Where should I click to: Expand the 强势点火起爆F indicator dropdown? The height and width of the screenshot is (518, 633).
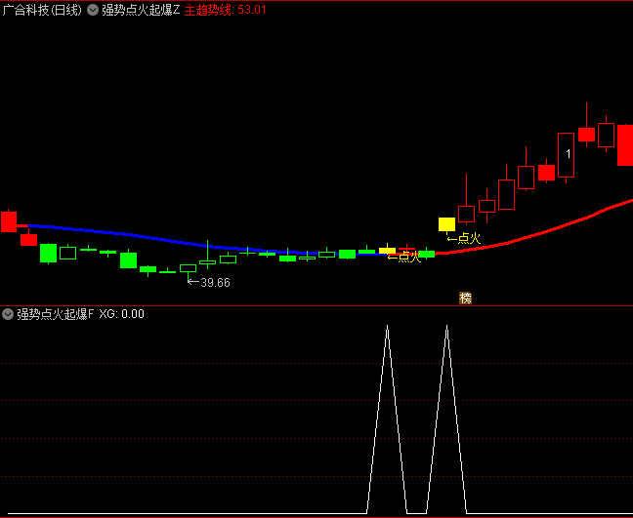pyautogui.click(x=8, y=314)
